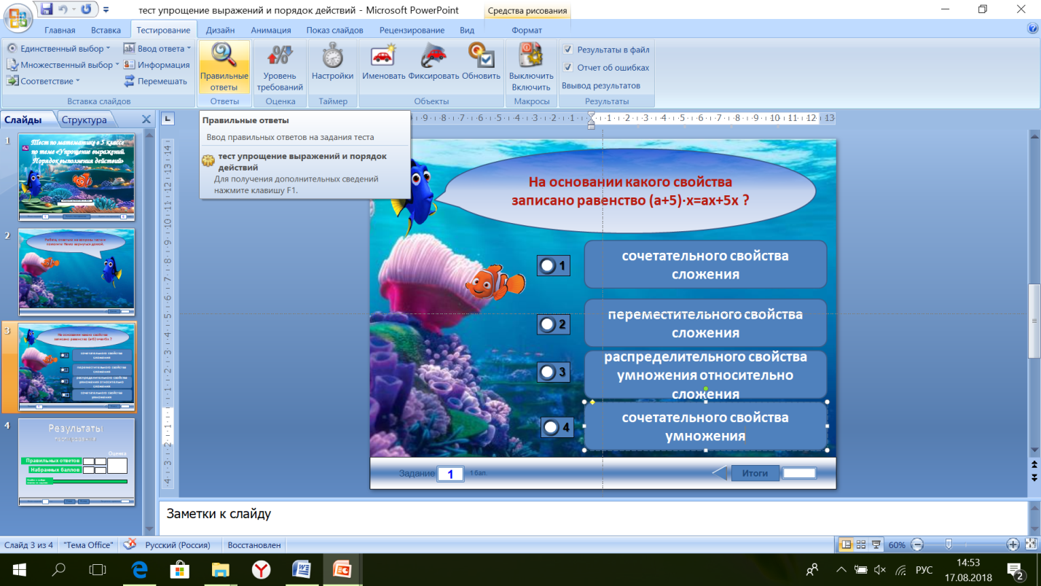Open Task View on taskbar

[98, 569]
